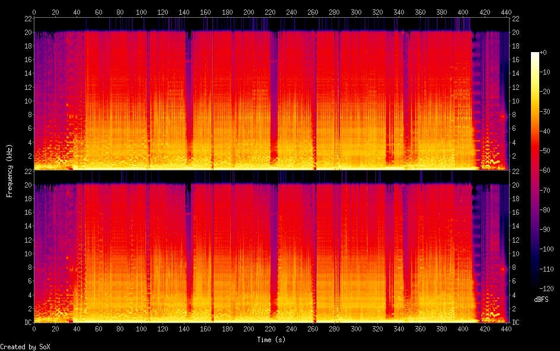Screen dimensions: 560x351
Task: Click the 'dBFS' label under color scale
Action: click(x=540, y=300)
